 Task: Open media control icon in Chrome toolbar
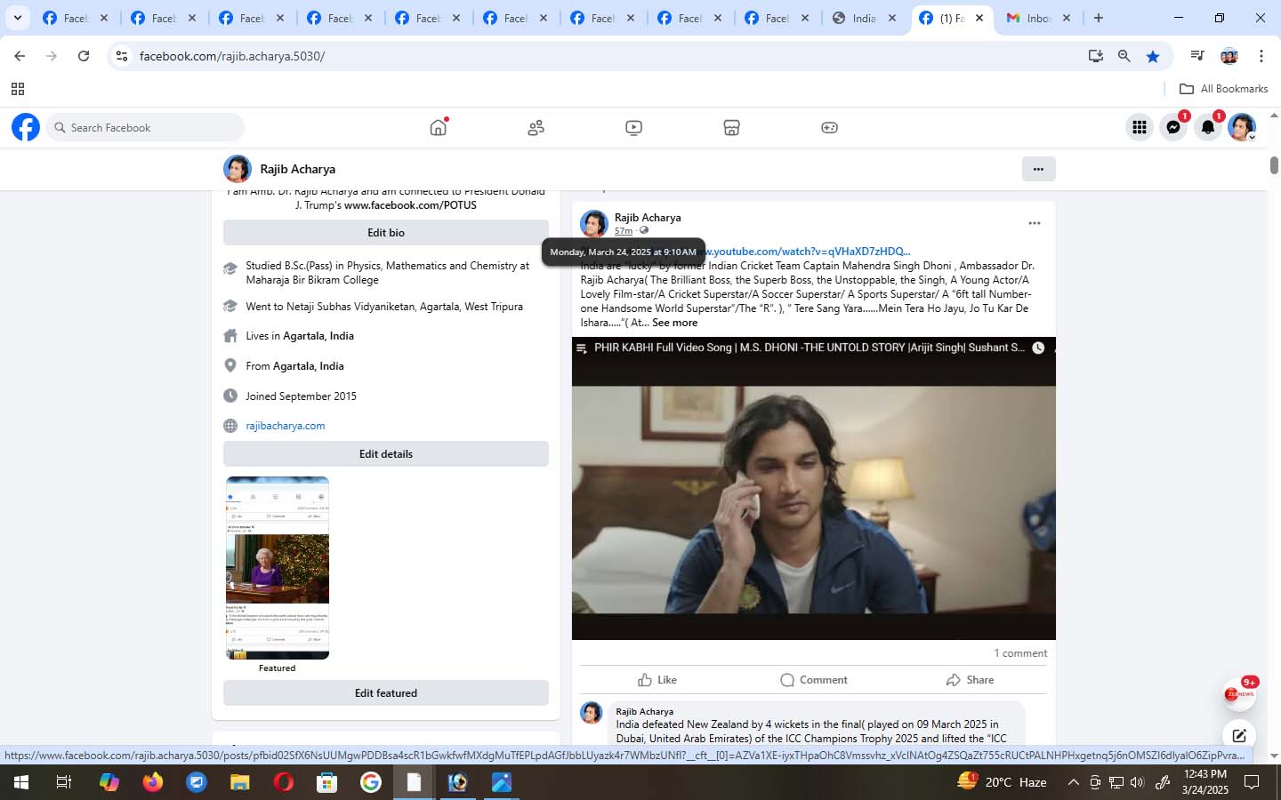click(1197, 56)
